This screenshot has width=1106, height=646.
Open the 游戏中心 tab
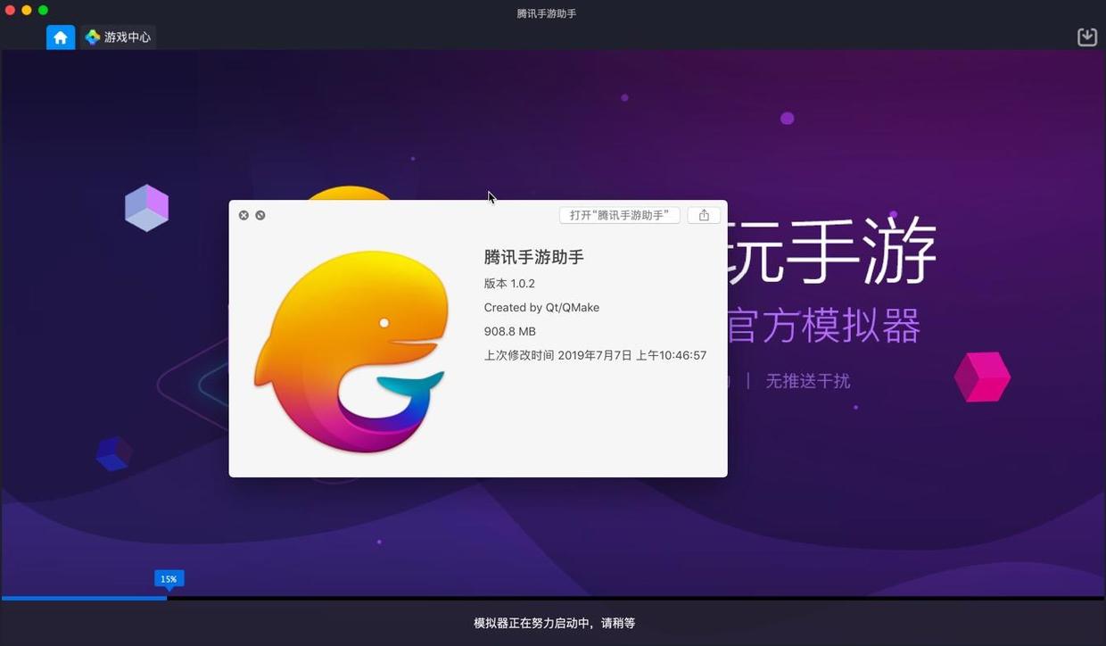pyautogui.click(x=119, y=37)
